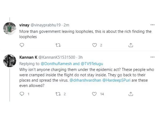Reply to Kannan K's tweet
Viewport: 161px width, 120px height.
click(22, 94)
